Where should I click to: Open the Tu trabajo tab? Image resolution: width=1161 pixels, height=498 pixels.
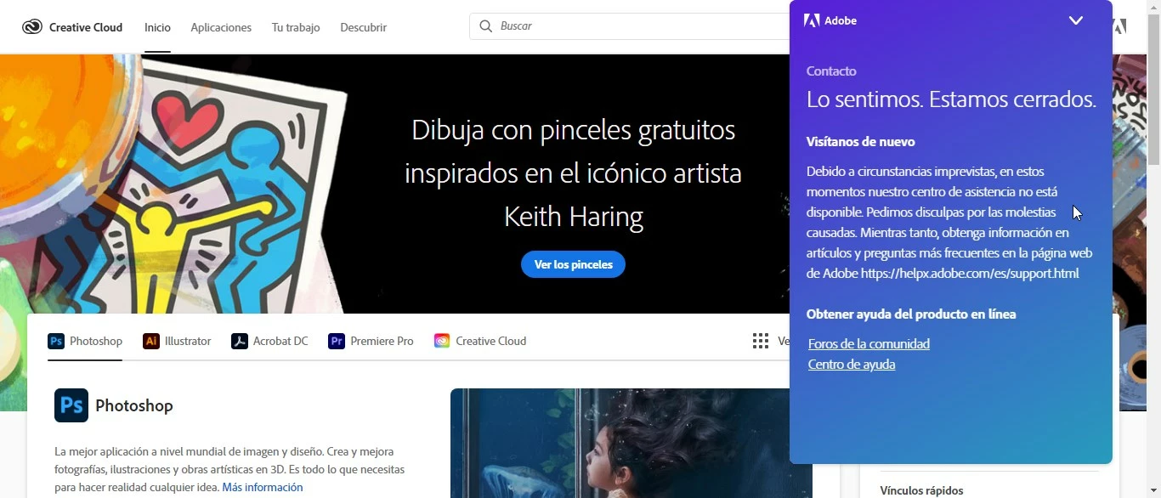[296, 27]
